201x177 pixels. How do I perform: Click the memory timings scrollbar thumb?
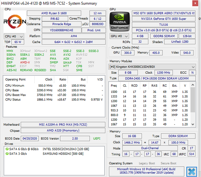point(193,100)
